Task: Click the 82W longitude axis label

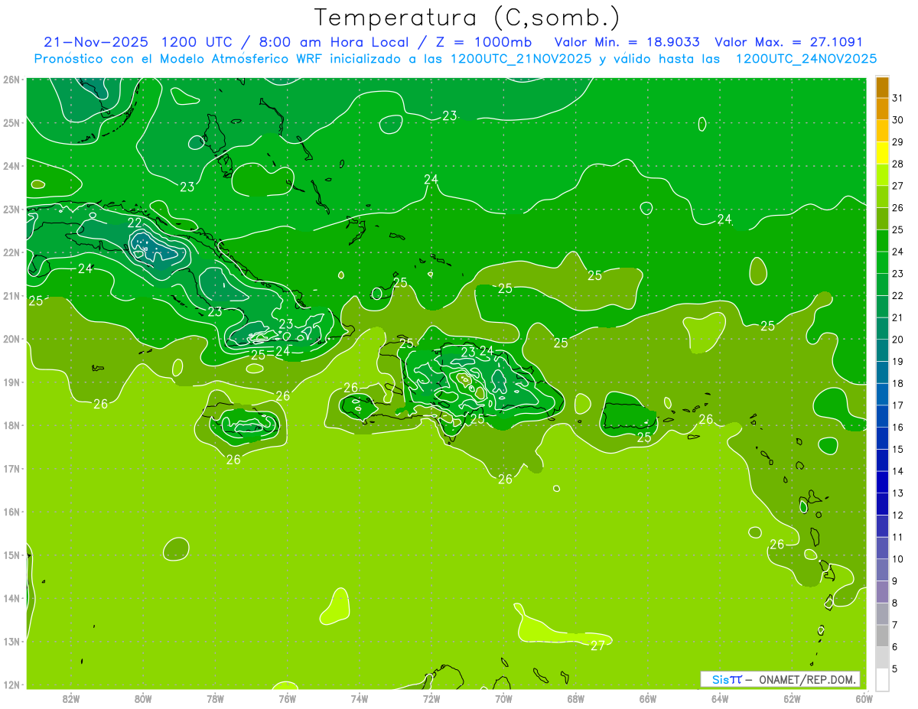Action: 71,698
